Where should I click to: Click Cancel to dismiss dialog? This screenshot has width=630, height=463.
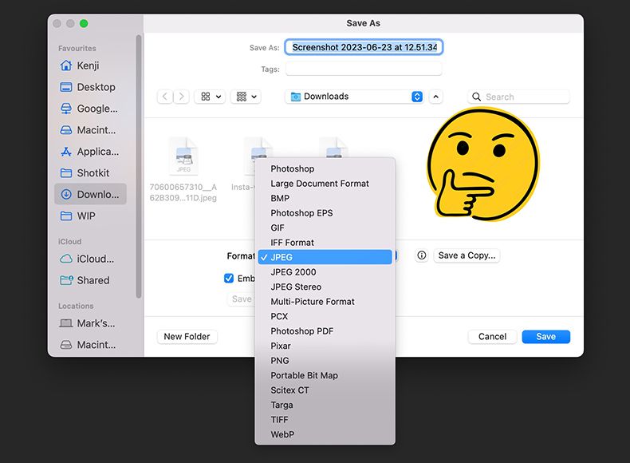pyautogui.click(x=492, y=337)
